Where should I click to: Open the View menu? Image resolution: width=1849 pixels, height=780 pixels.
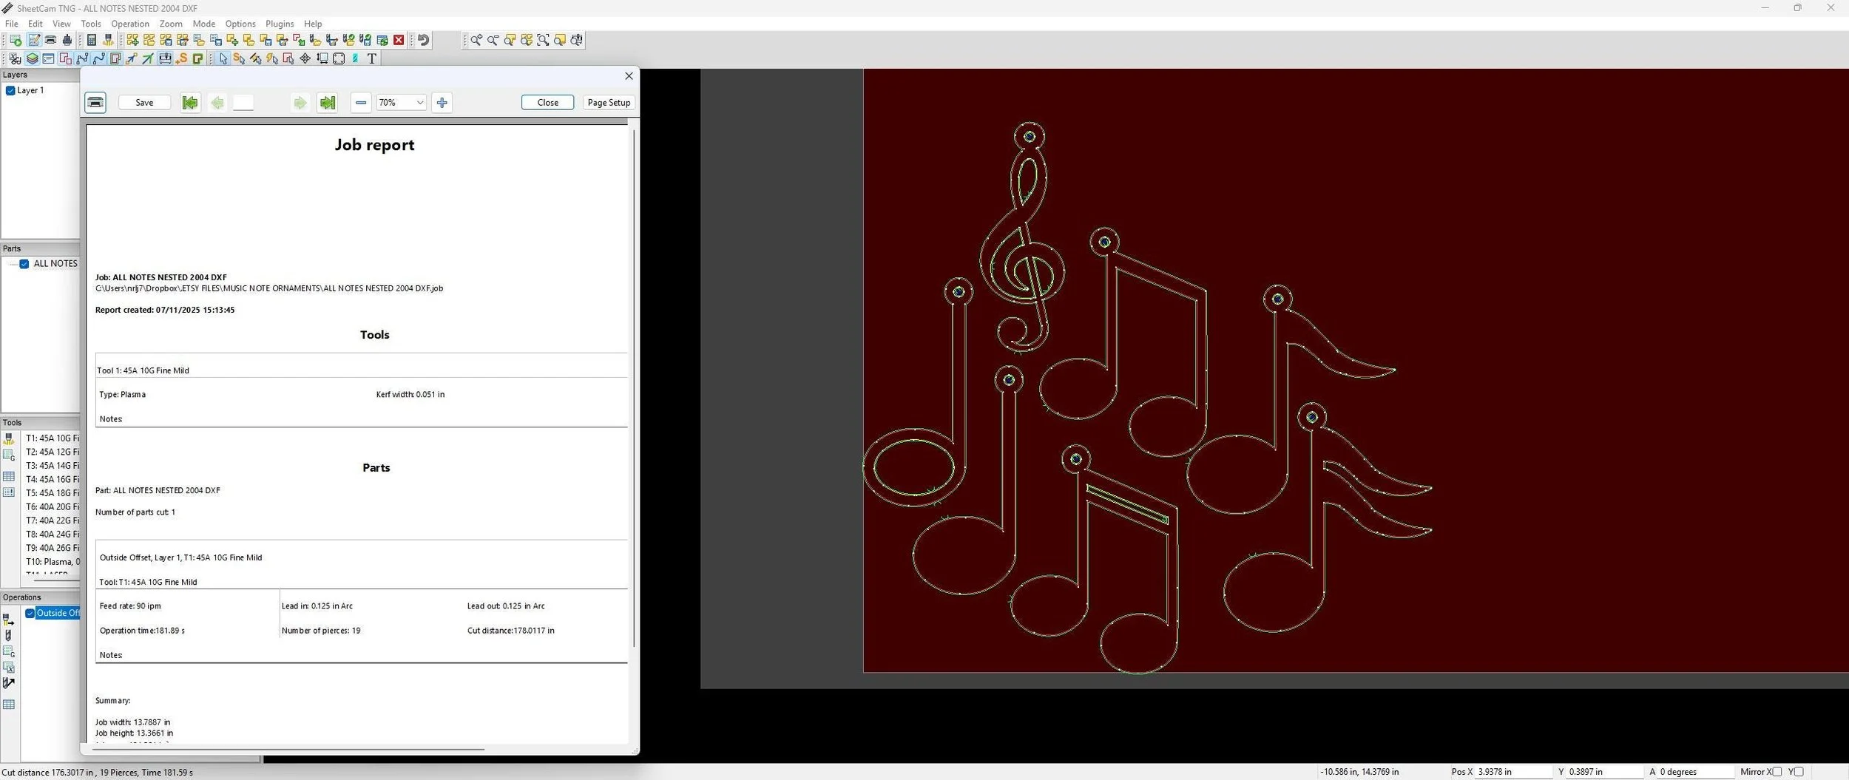(62, 24)
